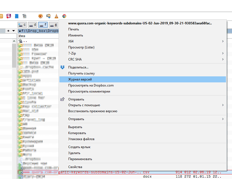Screen dimensions: 232x179
Task: Open the directory history dropdown arrow
Action: [x=13, y=31]
